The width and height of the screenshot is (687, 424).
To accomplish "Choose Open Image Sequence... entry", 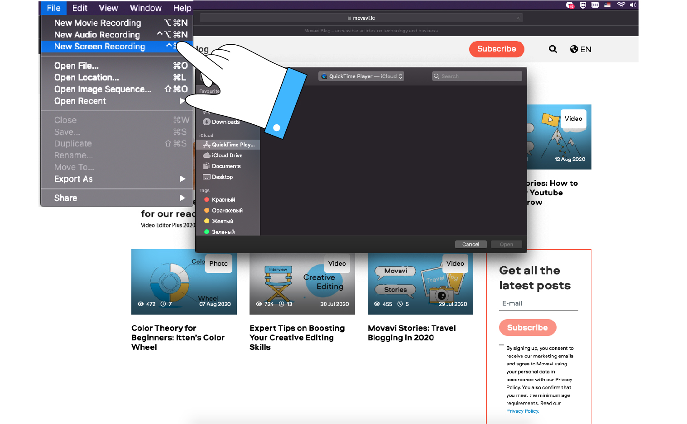I will pos(117,89).
